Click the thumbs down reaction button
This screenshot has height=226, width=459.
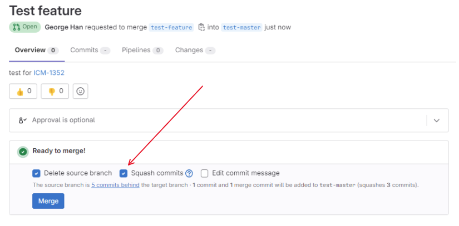point(55,91)
